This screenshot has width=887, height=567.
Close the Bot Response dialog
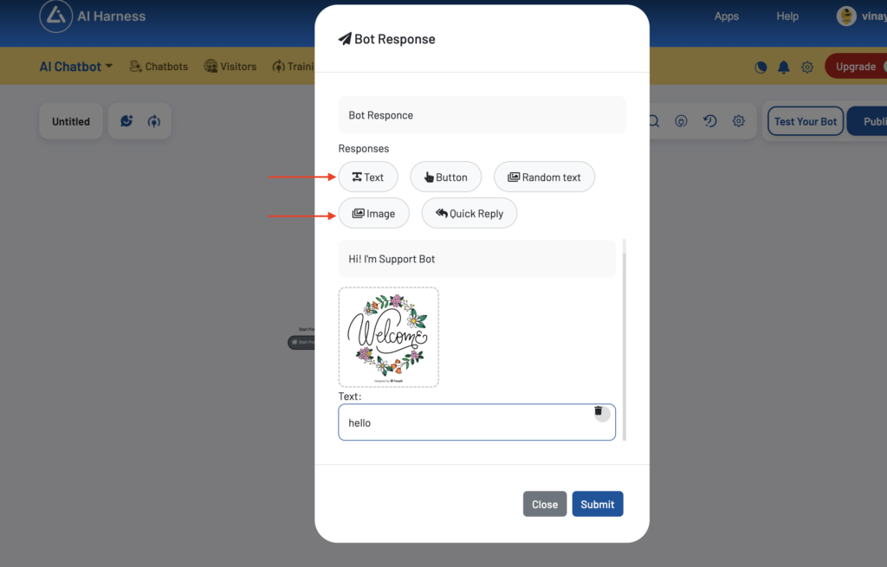pyautogui.click(x=545, y=505)
